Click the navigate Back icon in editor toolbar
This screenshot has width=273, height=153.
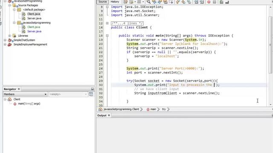(131, 2)
